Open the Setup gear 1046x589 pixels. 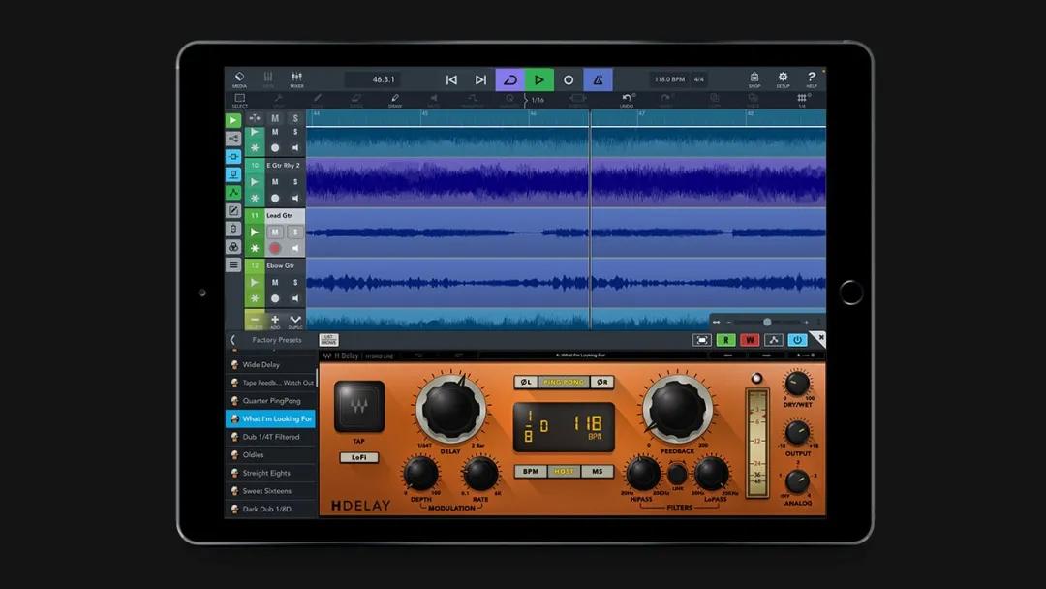point(783,78)
